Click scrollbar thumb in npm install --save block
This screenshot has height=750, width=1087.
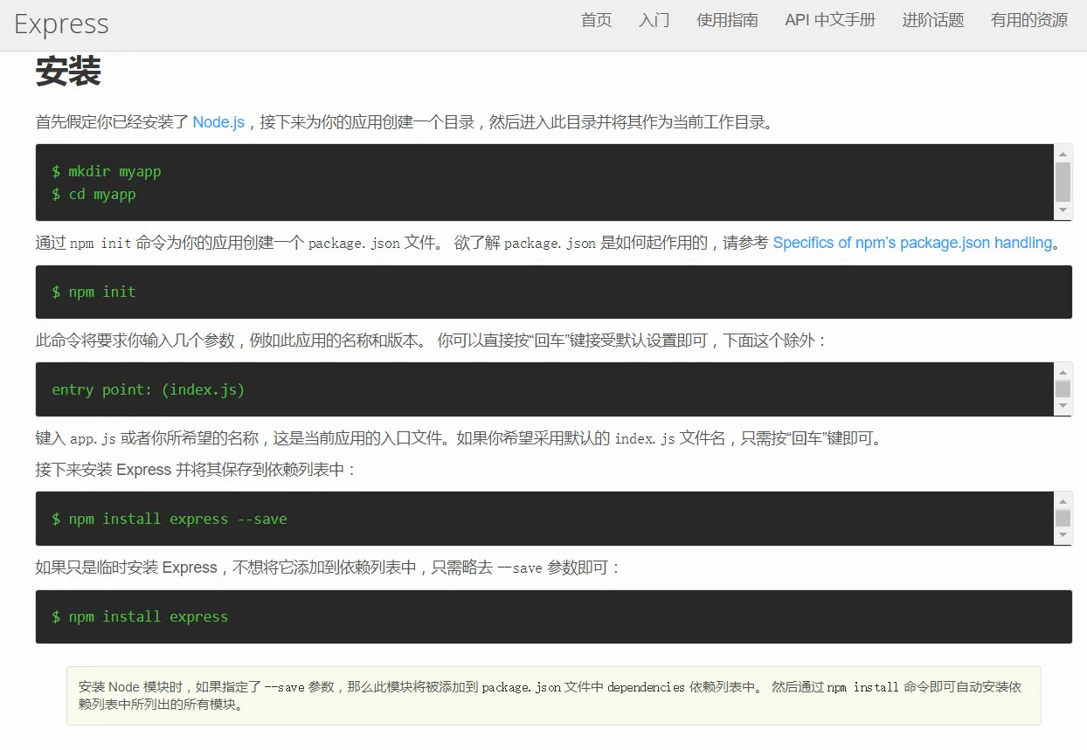pos(1063,519)
